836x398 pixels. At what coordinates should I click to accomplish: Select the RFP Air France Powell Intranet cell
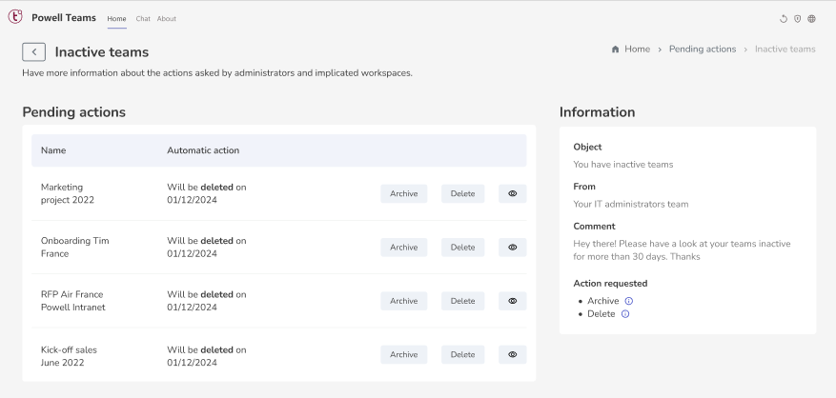pos(73,301)
